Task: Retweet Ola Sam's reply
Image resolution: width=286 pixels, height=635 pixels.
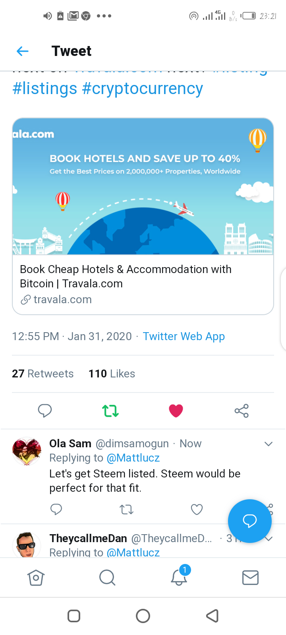Action: [x=127, y=509]
